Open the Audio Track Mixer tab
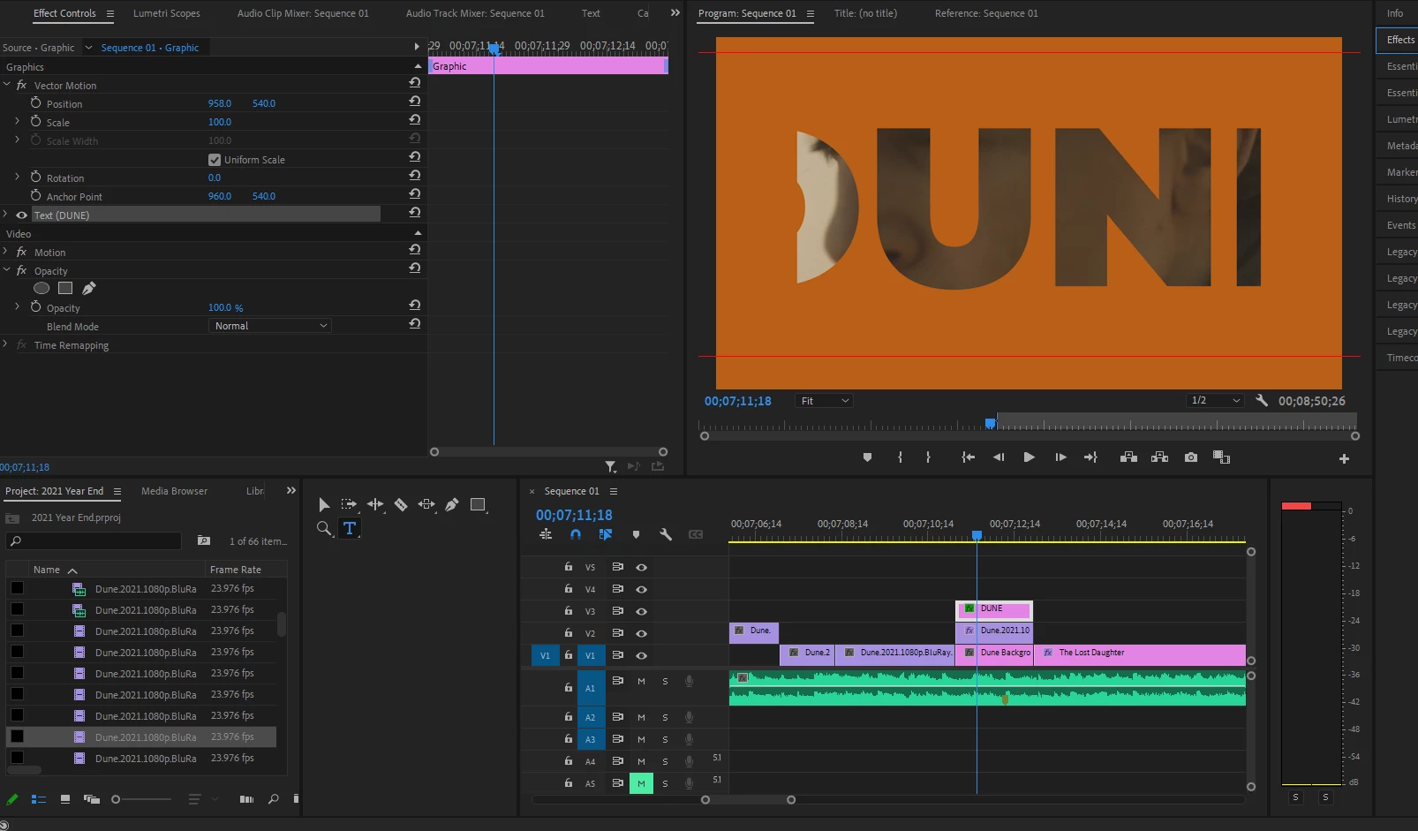 point(475,13)
